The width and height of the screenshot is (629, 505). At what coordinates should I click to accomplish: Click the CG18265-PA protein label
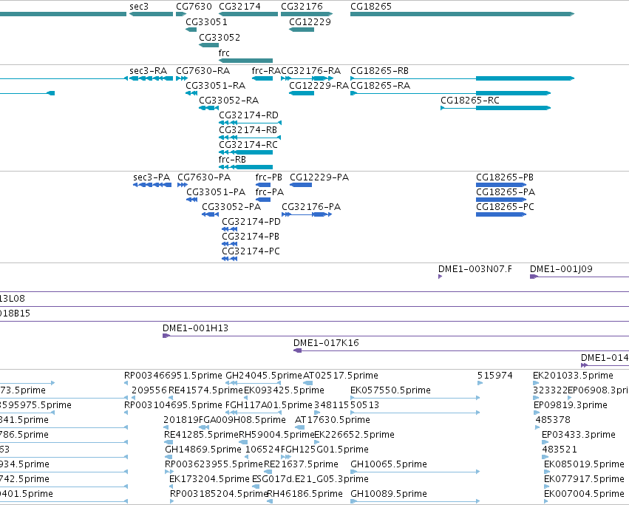click(506, 192)
